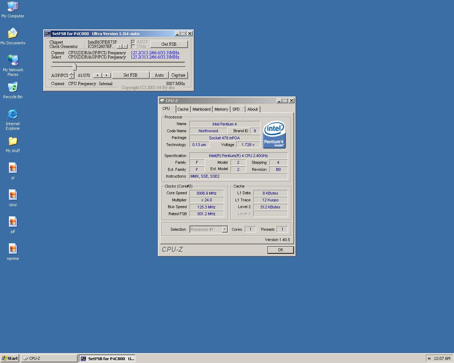Open My Network Places icon

13,65
